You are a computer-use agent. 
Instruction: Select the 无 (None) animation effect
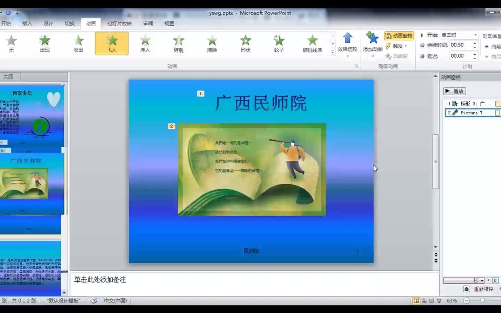click(x=11, y=43)
